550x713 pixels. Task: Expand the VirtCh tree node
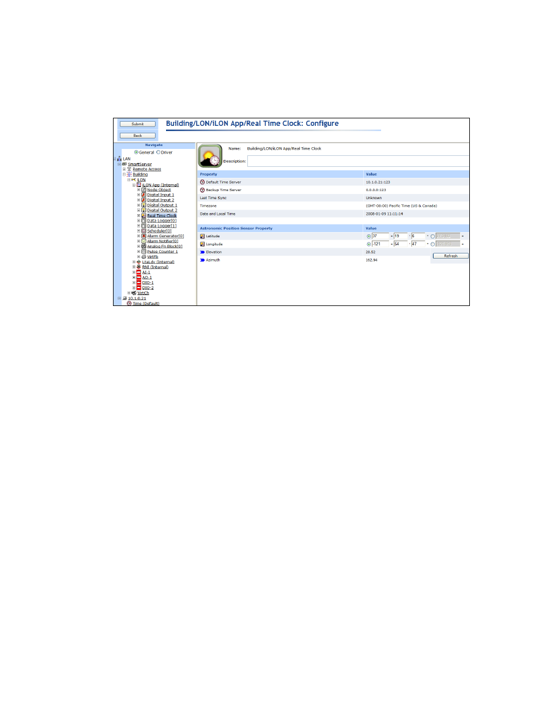pos(129,293)
